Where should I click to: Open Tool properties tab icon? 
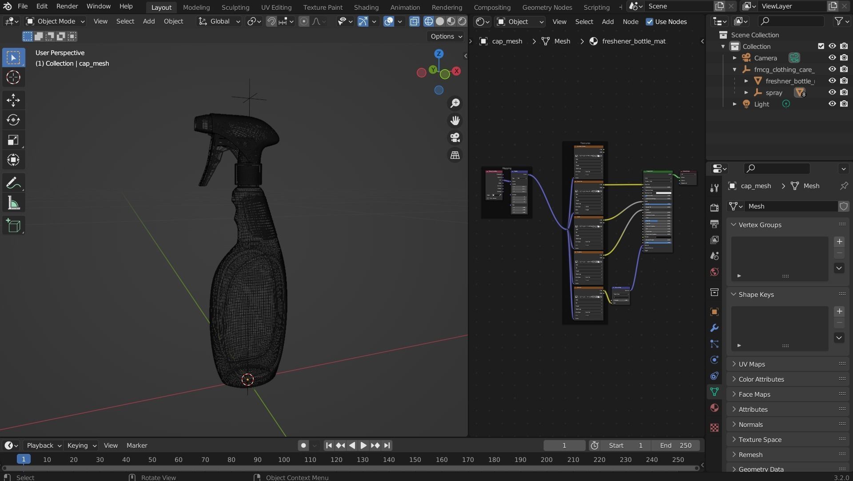tap(714, 188)
